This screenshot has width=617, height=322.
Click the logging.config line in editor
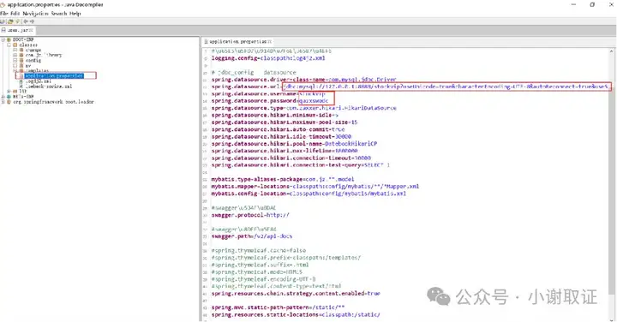click(268, 58)
